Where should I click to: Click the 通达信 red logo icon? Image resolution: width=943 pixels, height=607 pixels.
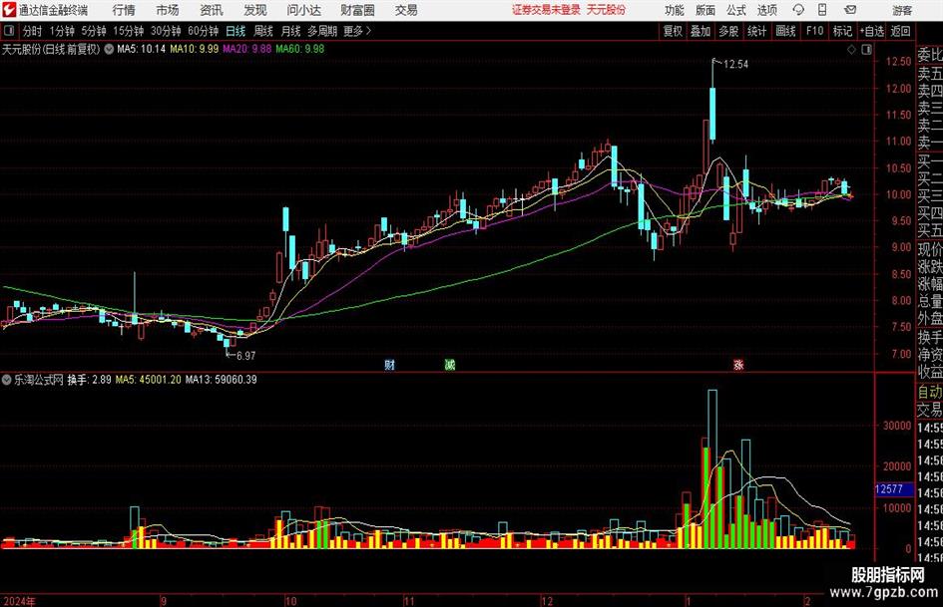click(9, 10)
